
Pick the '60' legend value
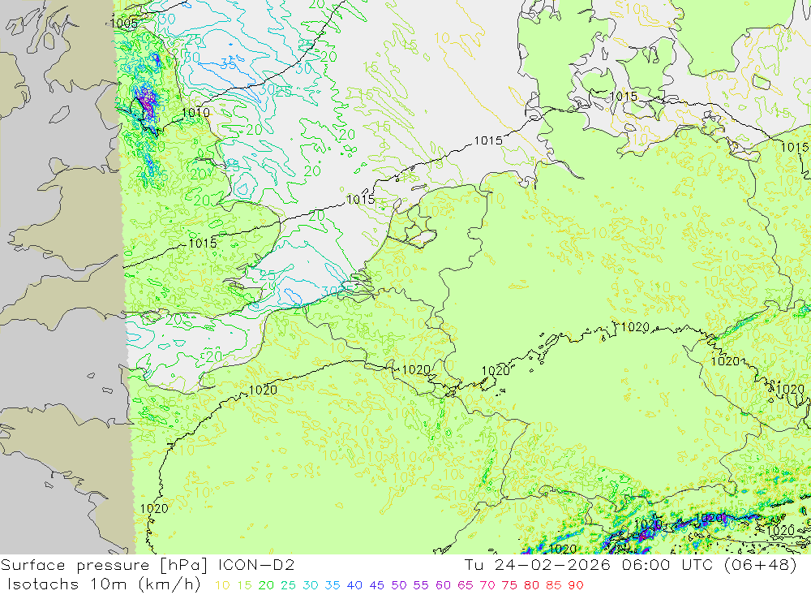[444, 585]
